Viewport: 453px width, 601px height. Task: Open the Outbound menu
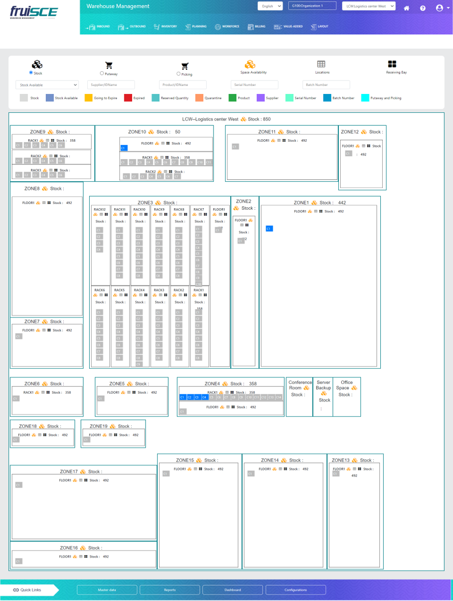coord(132,27)
